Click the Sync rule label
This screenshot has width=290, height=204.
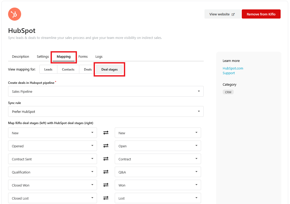(14, 103)
